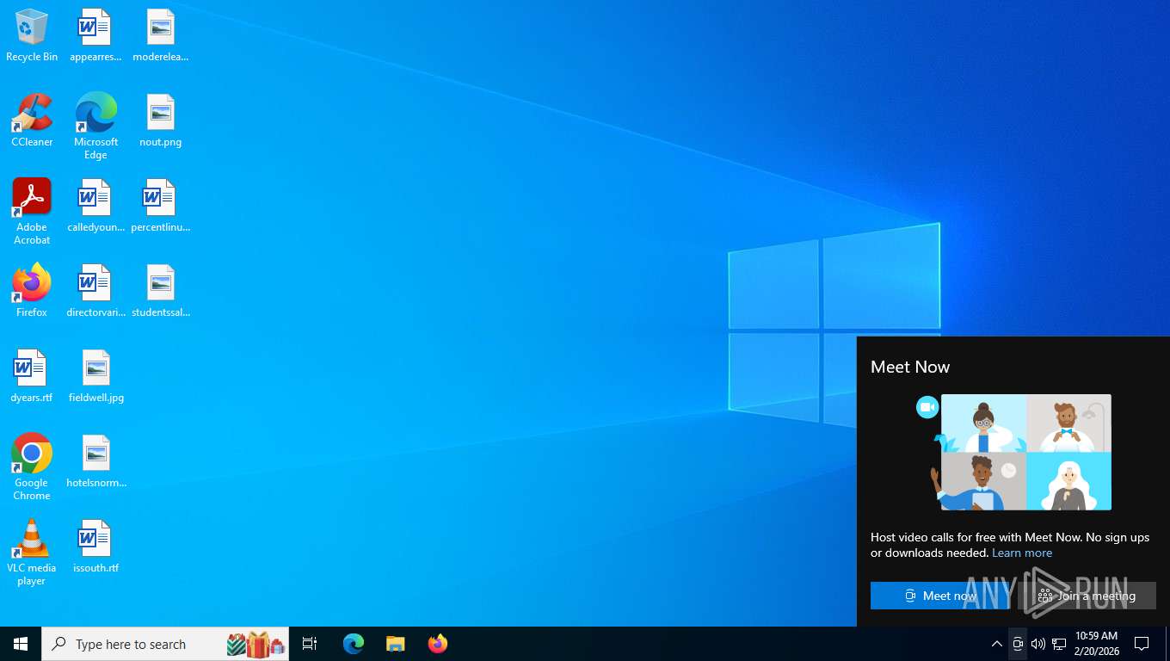Open Edge from the taskbar
1170x661 pixels.
[354, 644]
